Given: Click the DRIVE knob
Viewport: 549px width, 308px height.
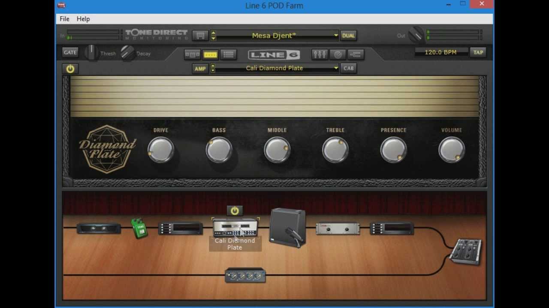Looking at the screenshot, I should coord(161,150).
